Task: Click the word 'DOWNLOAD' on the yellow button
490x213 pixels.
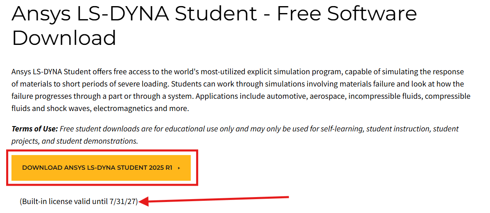Action: 42,168
